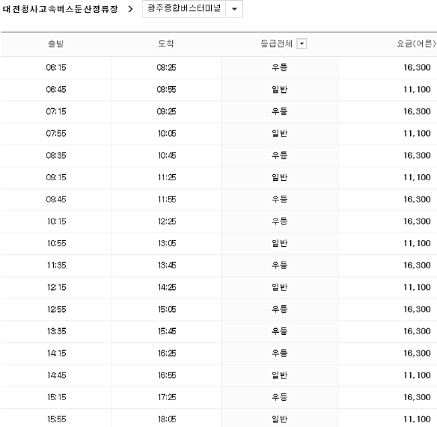Screen dimensions: 437x427
Task: Select the 07:55 departure time
Action: point(56,134)
